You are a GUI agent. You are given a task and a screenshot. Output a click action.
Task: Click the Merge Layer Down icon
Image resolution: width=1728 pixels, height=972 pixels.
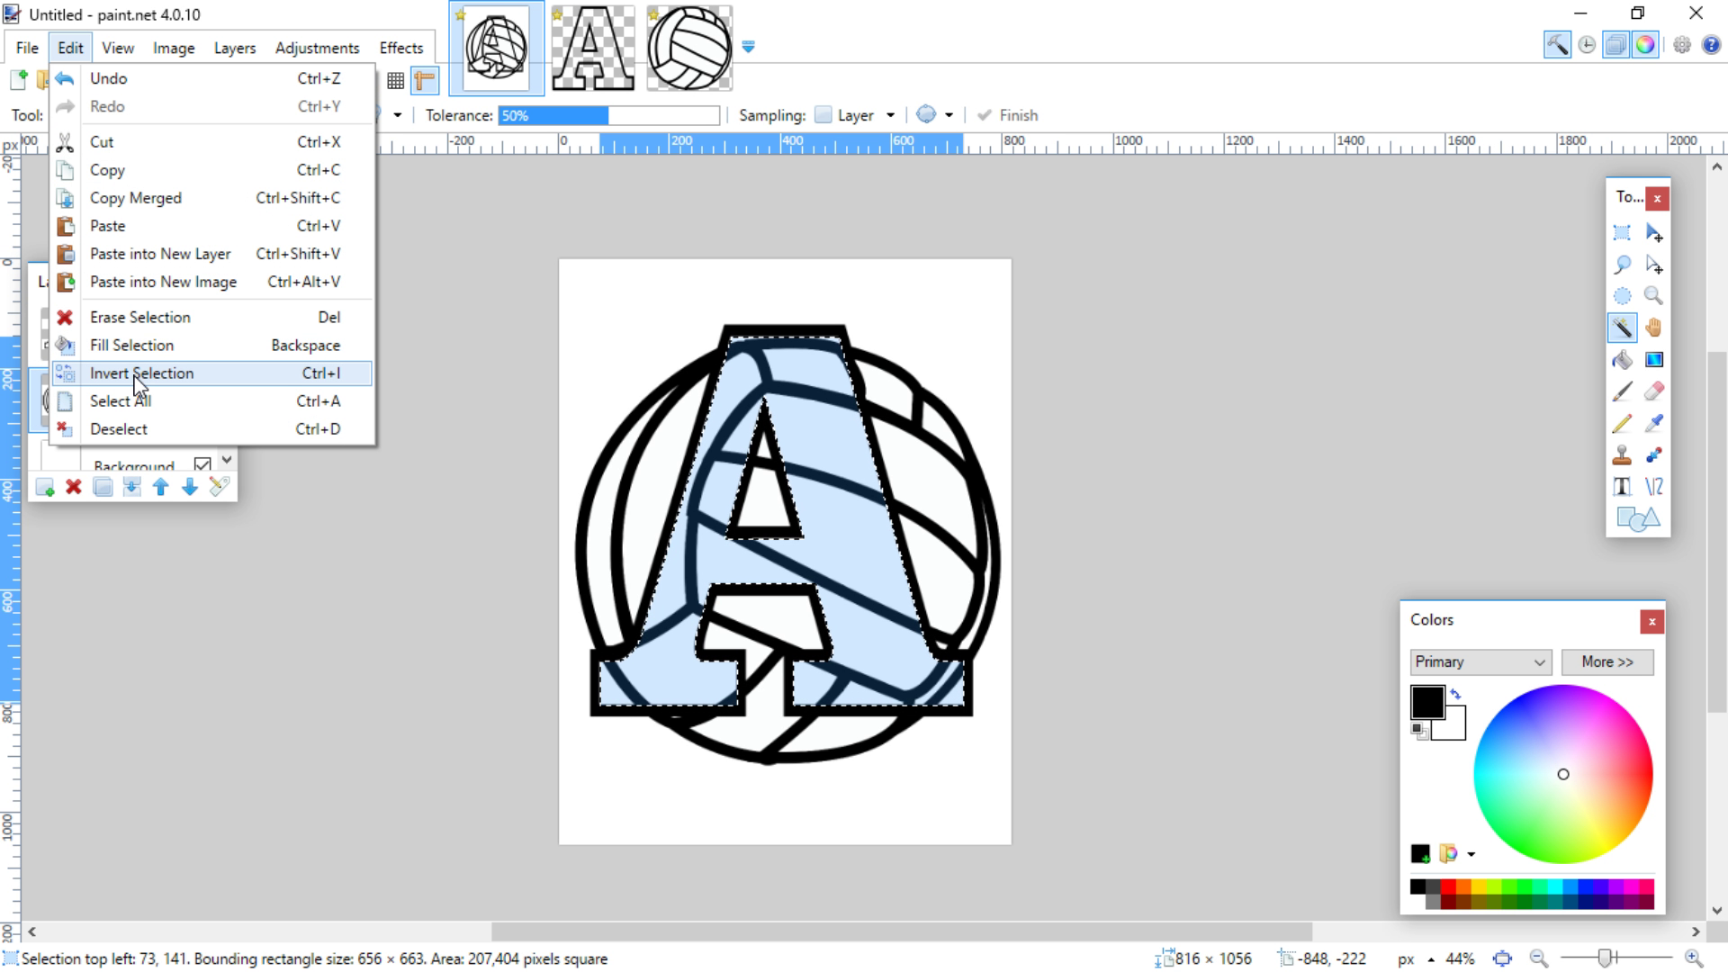point(131,487)
